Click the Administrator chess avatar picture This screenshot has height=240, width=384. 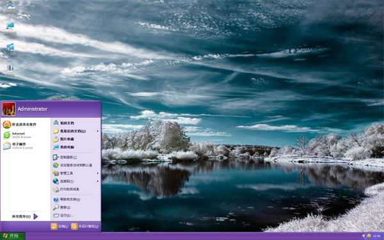9,109
